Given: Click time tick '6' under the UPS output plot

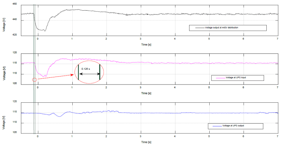Looking at the screenshot, I should pos(244,136).
